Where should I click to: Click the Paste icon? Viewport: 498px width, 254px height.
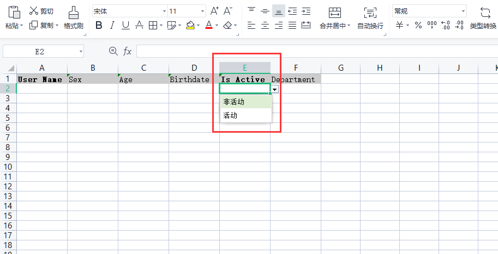[14, 12]
